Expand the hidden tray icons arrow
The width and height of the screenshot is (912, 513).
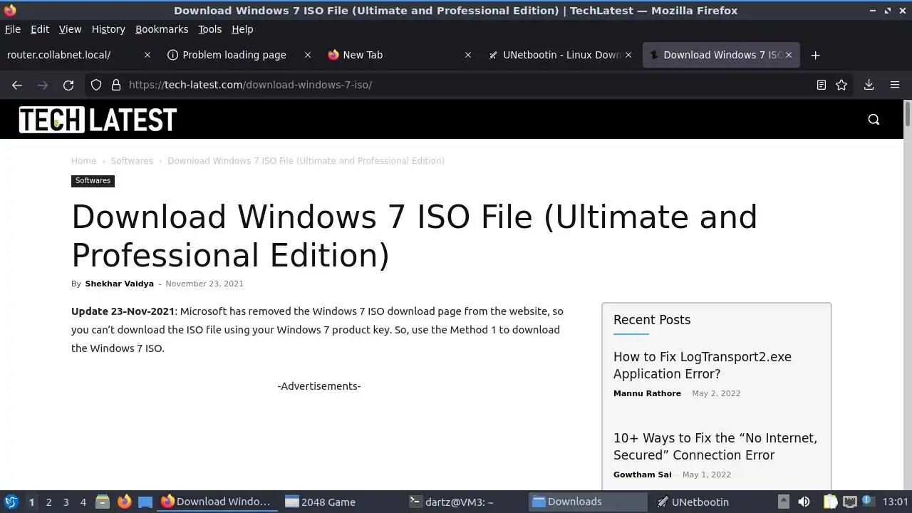(x=783, y=502)
